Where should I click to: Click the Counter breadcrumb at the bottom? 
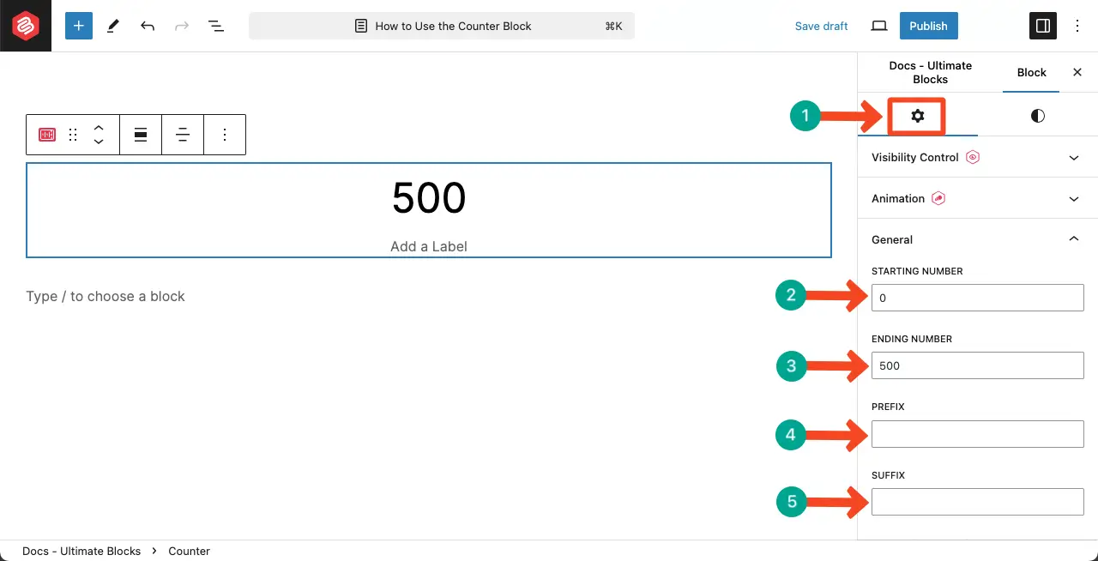pyautogui.click(x=189, y=551)
